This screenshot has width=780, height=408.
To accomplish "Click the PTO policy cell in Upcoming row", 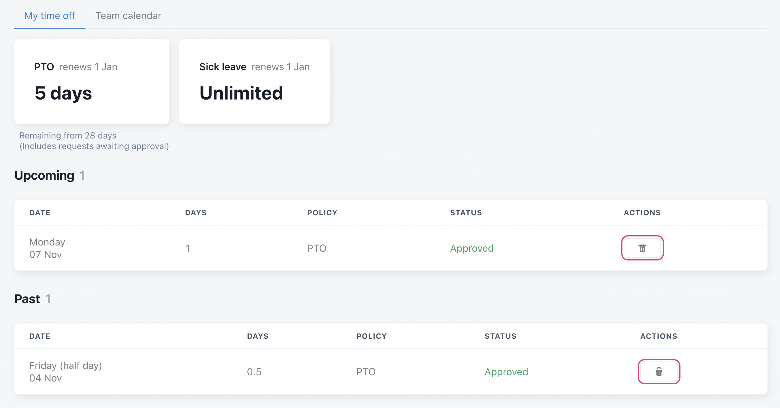I will [317, 248].
